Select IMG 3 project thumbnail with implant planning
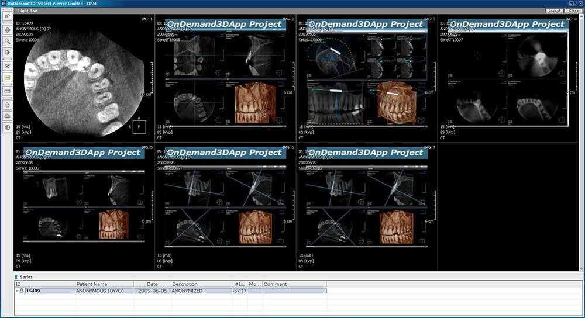This screenshot has height=318, width=585. pyautogui.click(x=367, y=78)
